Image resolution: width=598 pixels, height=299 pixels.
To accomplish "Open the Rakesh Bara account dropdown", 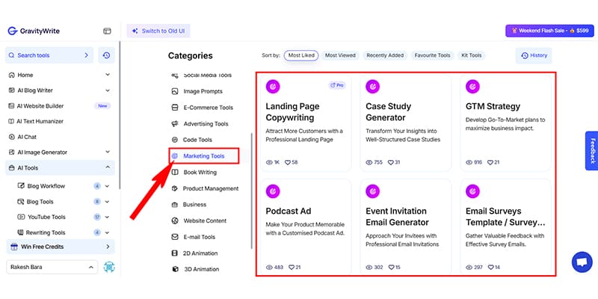I will 52,268.
